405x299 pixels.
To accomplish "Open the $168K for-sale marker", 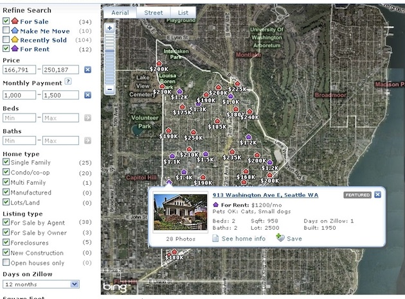I will 246,171.
